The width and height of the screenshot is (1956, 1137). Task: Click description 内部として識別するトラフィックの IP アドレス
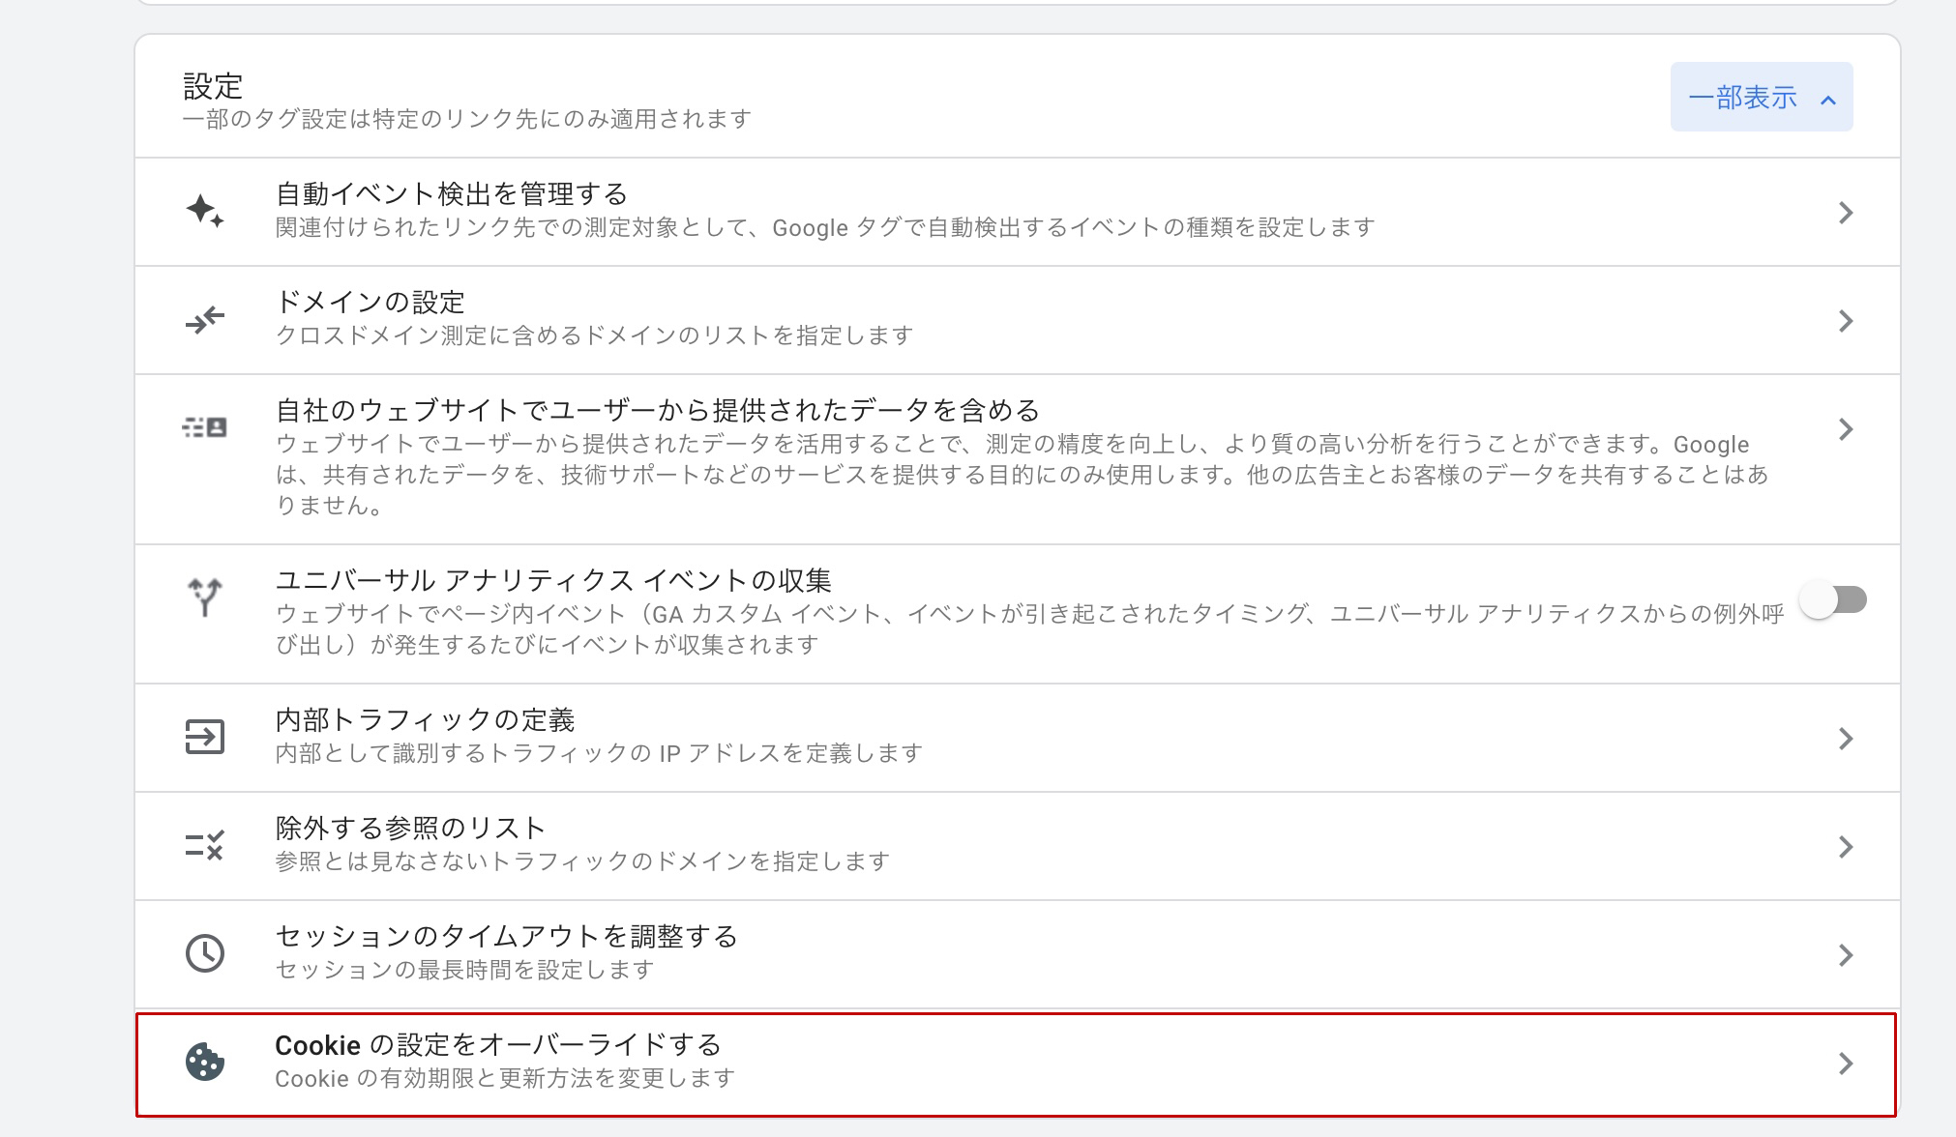[x=599, y=753]
